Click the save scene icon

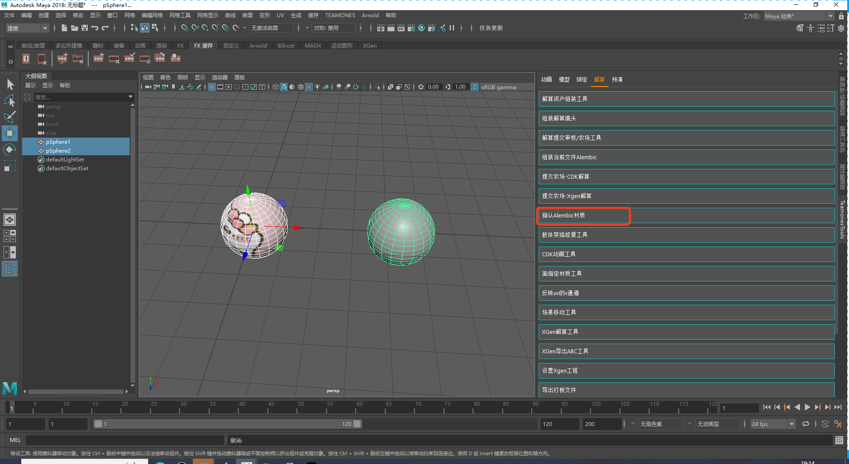pos(85,28)
